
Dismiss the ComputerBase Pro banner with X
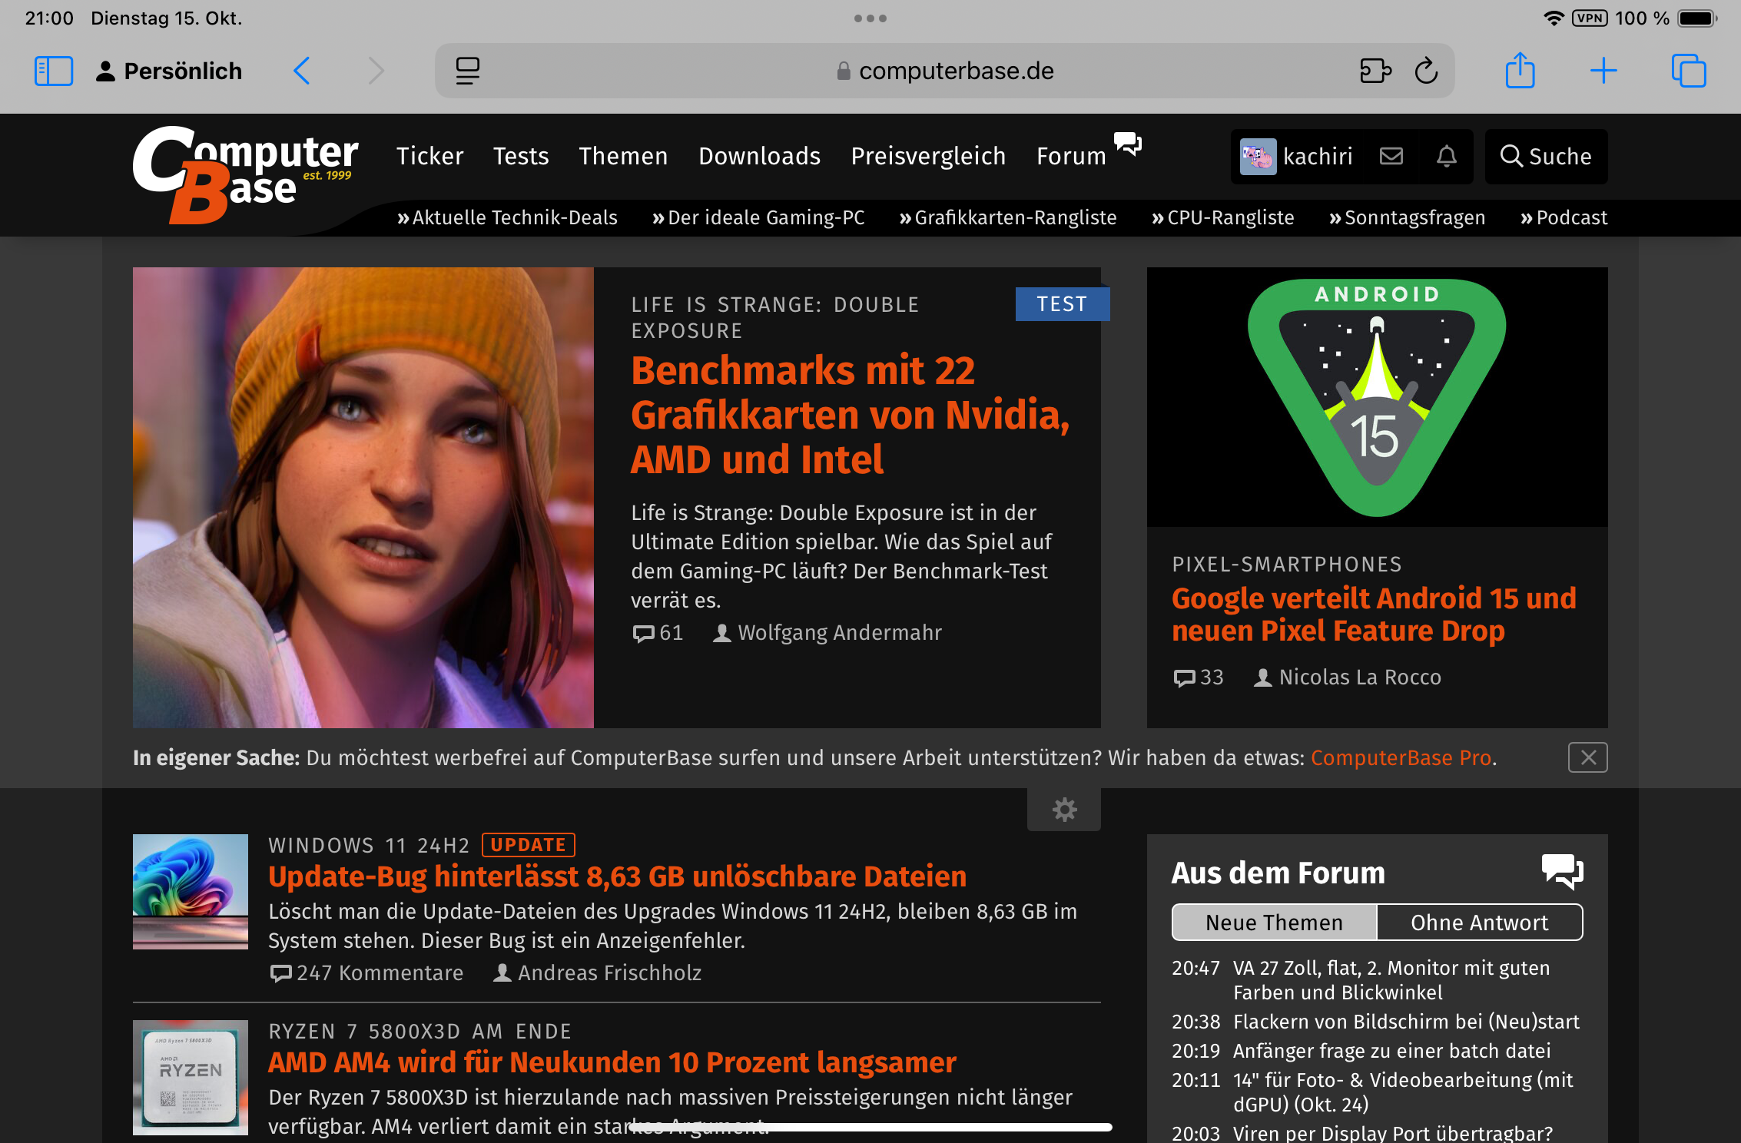pyautogui.click(x=1587, y=757)
